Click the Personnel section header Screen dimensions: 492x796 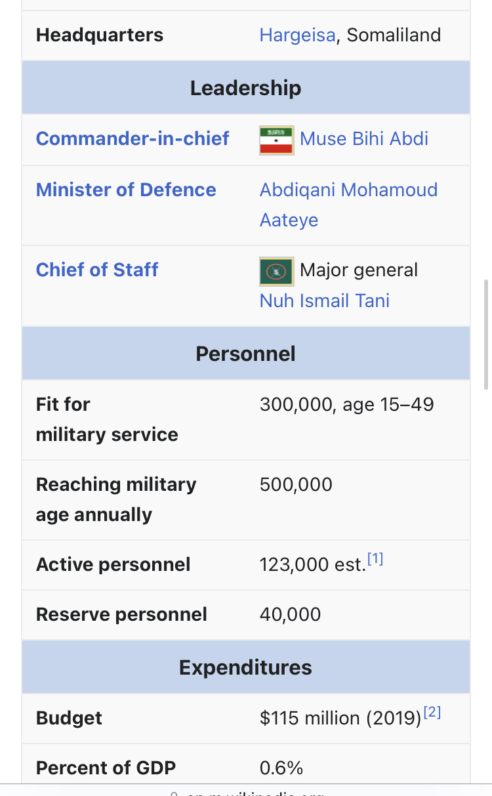246,354
